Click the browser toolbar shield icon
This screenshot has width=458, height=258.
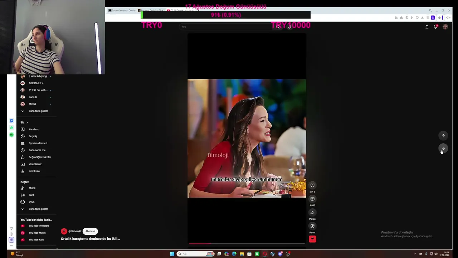406,18
